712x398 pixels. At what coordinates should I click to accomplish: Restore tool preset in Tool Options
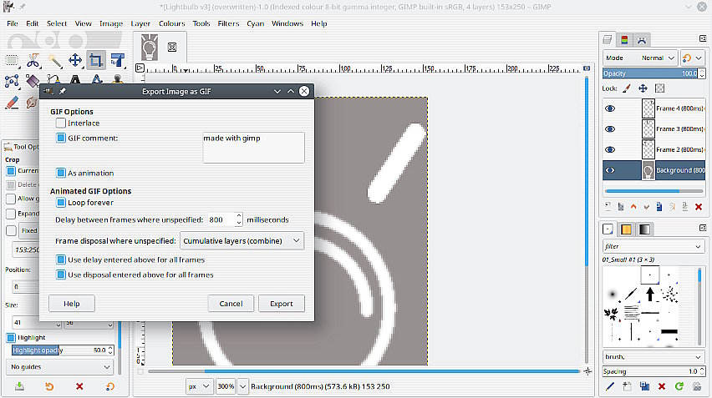tap(49, 386)
